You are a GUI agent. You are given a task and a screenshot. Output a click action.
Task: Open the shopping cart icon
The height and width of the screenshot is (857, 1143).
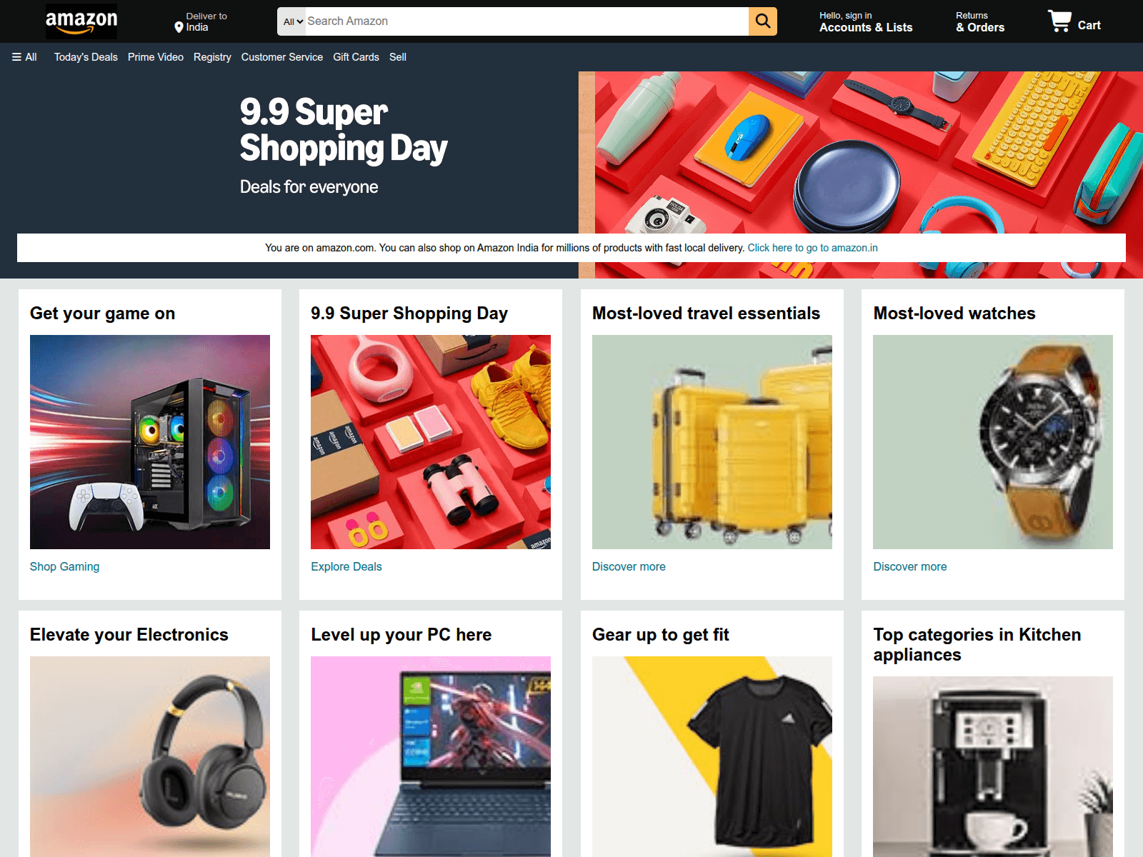pyautogui.click(x=1074, y=21)
